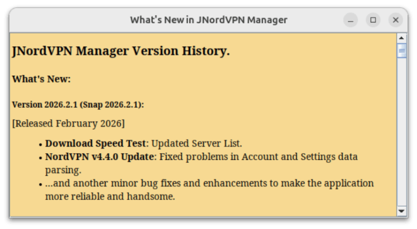417x229 pixels.
Task: Click 'Updated Server List.' text
Action: (x=197, y=144)
